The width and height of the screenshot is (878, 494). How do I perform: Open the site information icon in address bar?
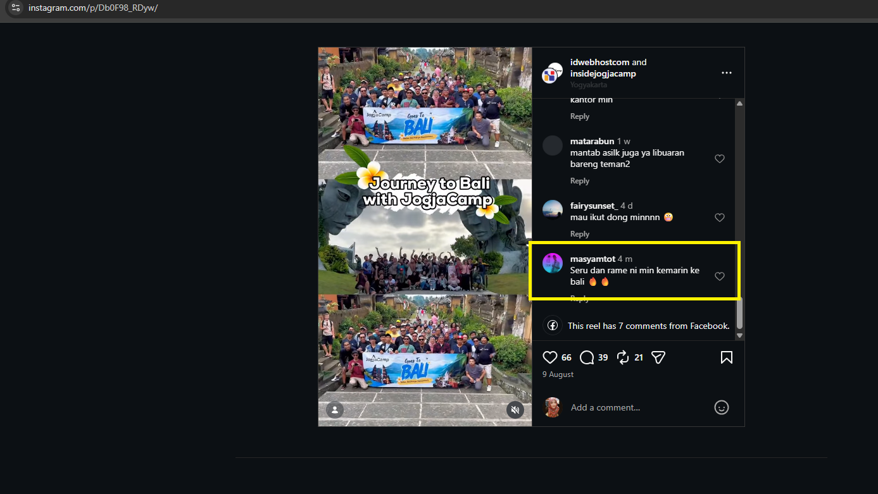(x=16, y=8)
